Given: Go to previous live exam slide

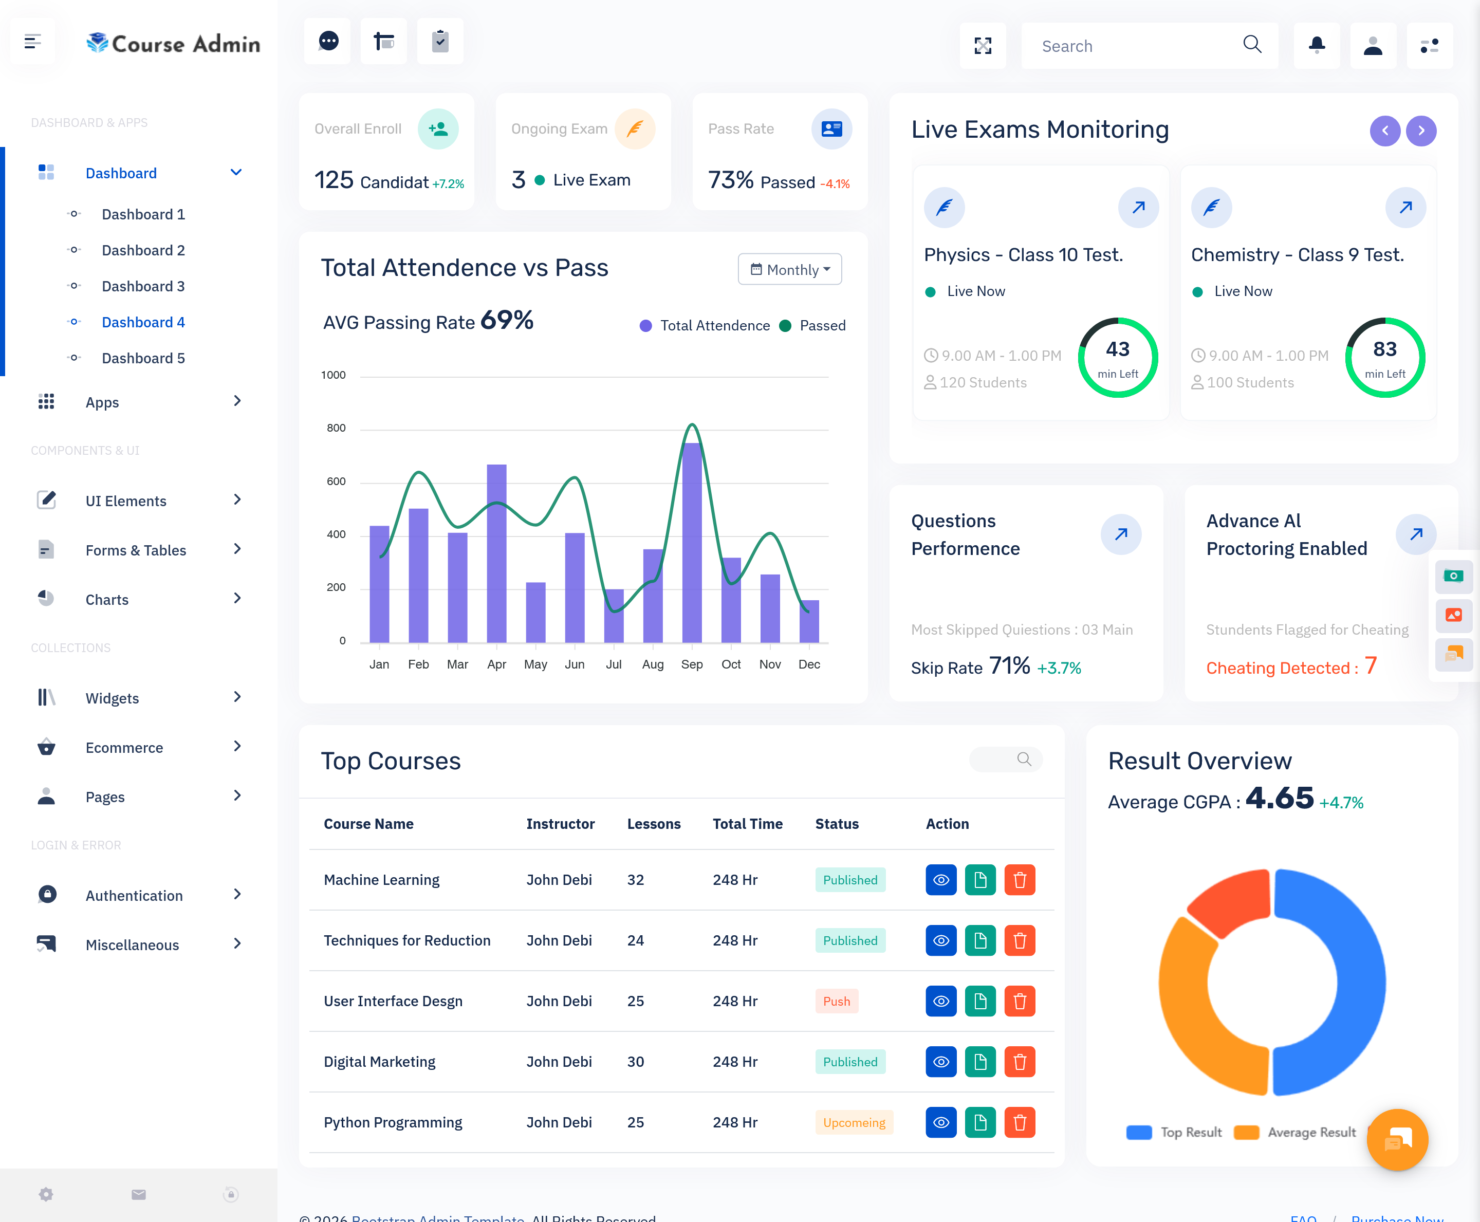Looking at the screenshot, I should tap(1384, 131).
